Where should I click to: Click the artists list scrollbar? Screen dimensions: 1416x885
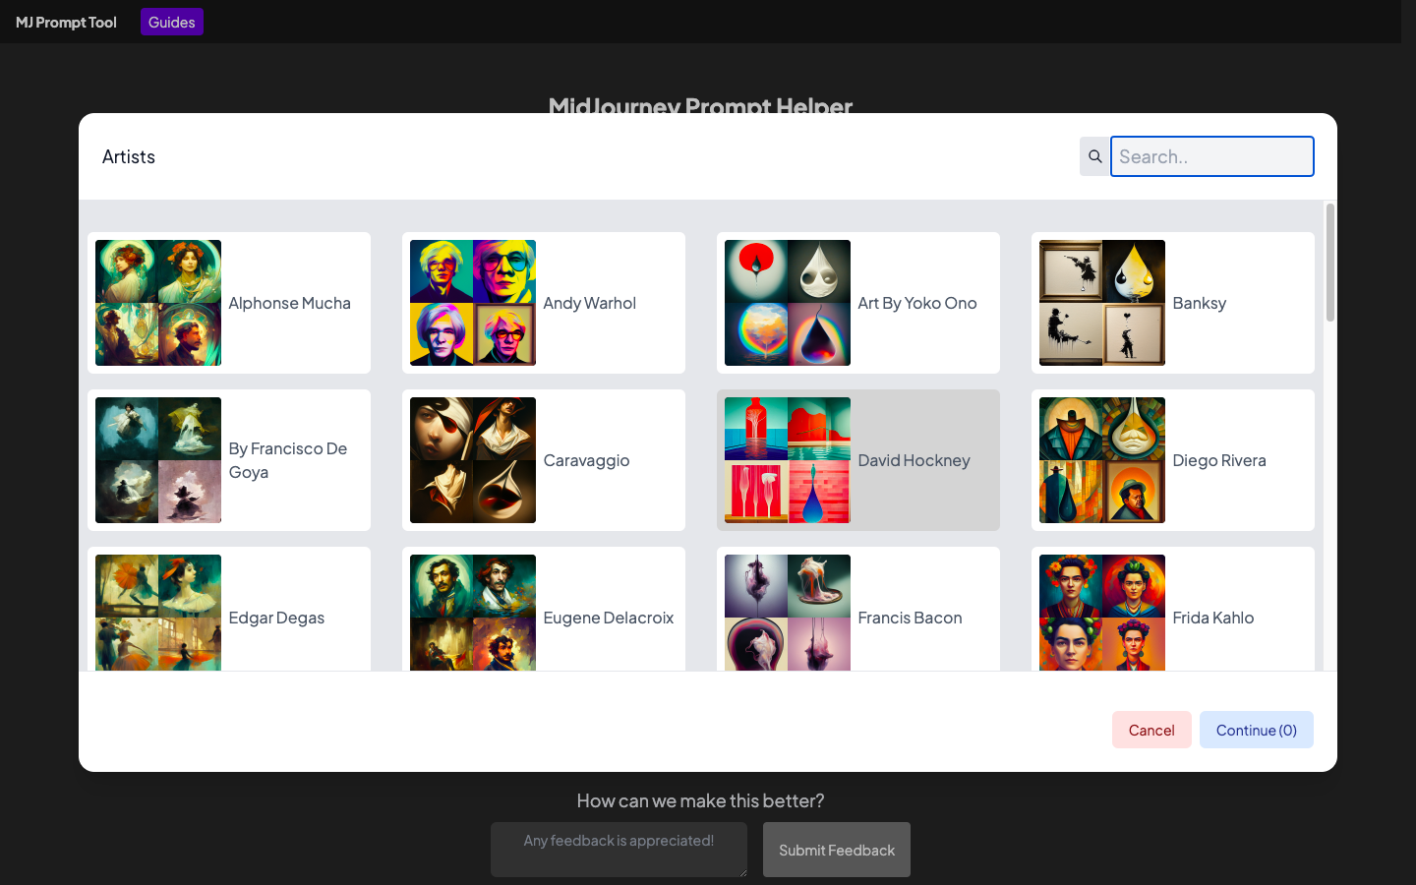[x=1330, y=263]
